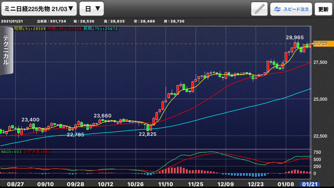The width and height of the screenshot is (334, 188).
Task: Open the ミニ日経225先物 21/03 instrument dropdown
Action: coord(39,8)
